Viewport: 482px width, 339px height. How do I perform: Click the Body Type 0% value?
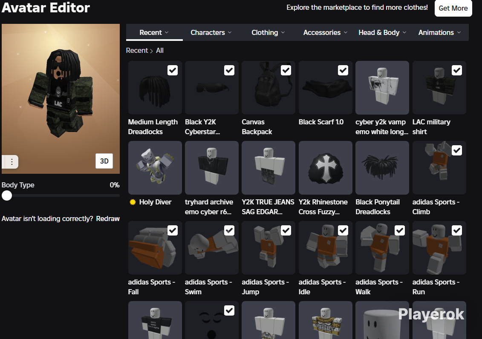[x=115, y=185]
